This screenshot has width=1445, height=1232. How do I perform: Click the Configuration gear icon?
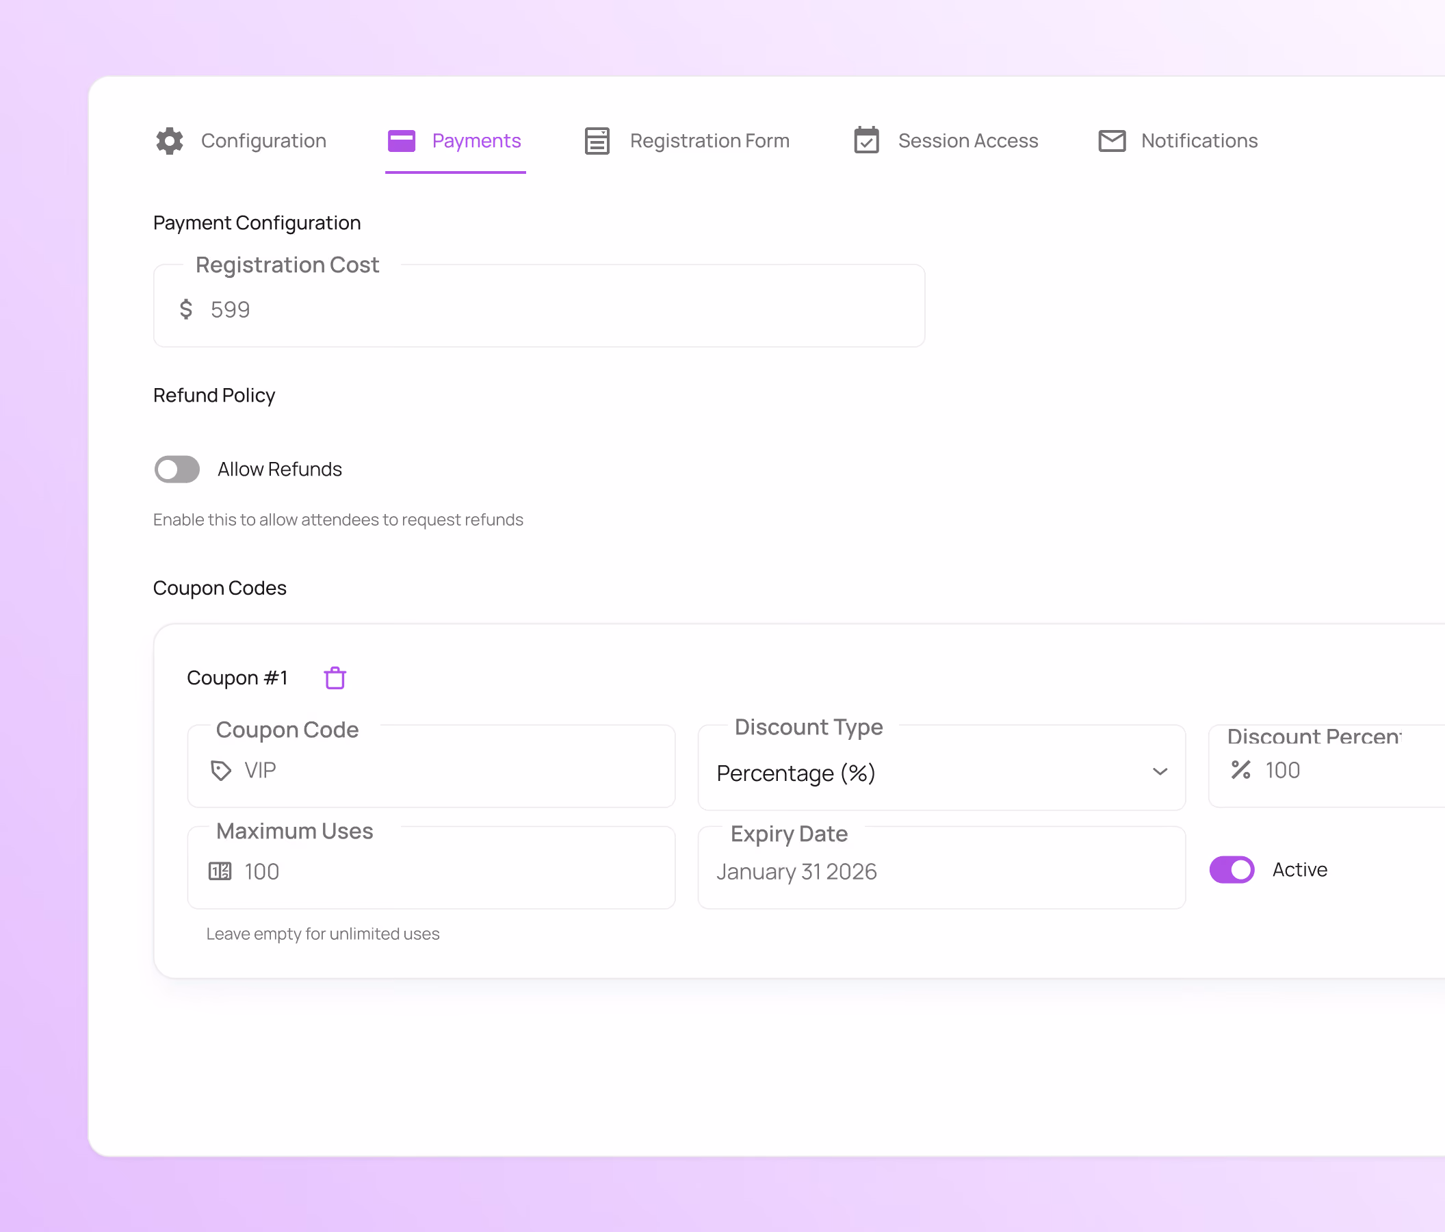coord(170,141)
